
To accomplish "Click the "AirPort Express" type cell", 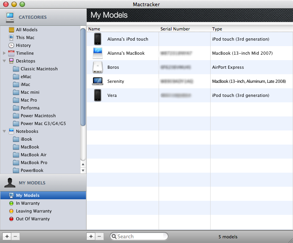I will click(228, 67).
